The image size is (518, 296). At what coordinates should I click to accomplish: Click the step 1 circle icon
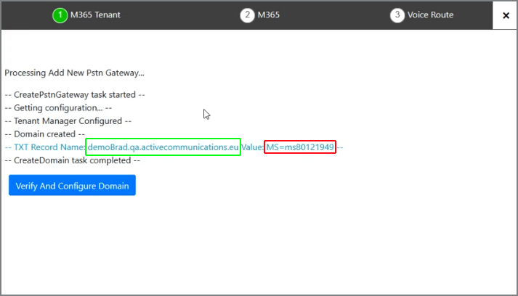(60, 15)
